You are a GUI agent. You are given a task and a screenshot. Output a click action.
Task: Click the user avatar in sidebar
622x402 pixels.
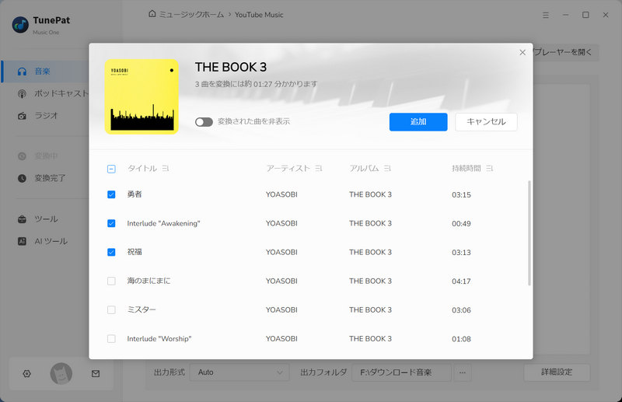[x=61, y=373]
